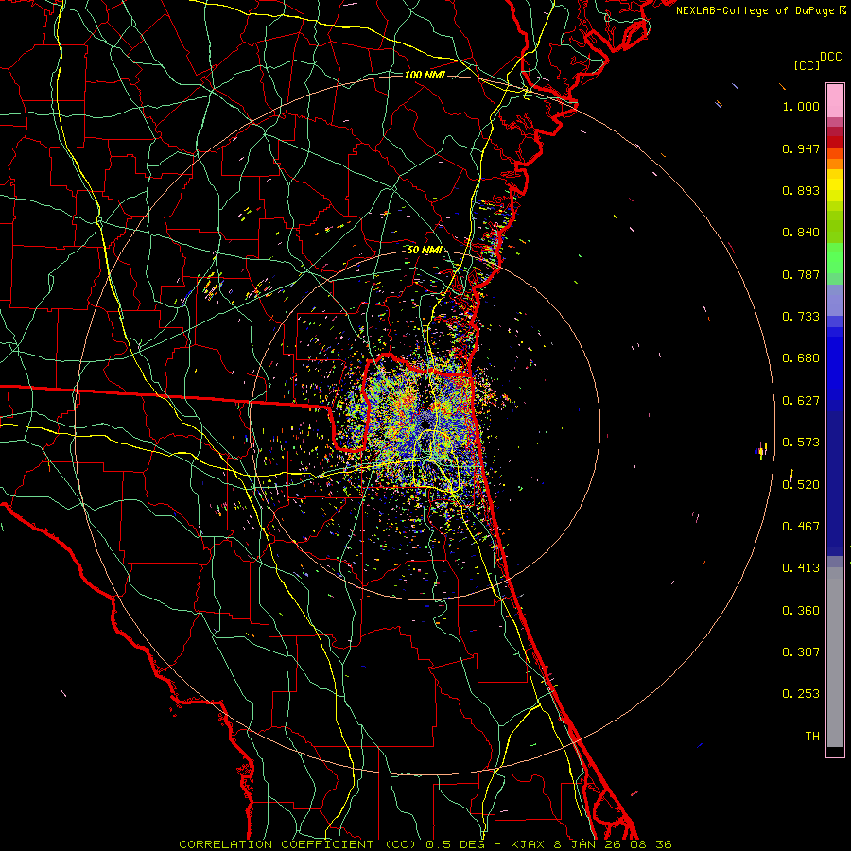Click the radar site dark center dot
This screenshot has width=851, height=851.
(426, 423)
